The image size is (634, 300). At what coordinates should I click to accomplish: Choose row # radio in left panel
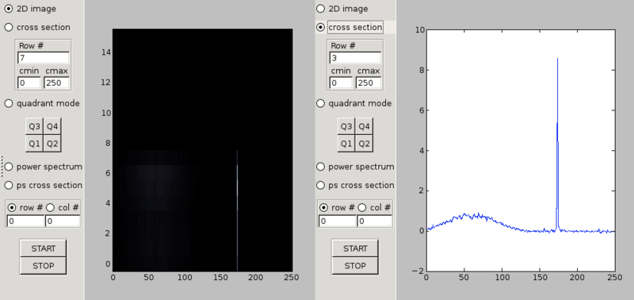[12, 208]
